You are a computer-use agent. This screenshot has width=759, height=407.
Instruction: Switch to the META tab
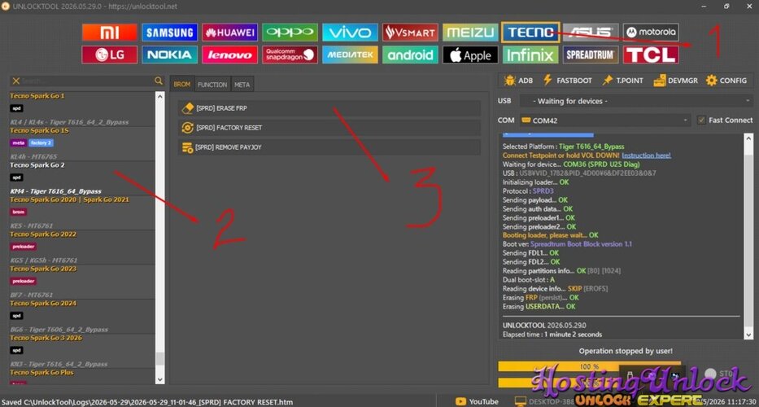coord(242,85)
